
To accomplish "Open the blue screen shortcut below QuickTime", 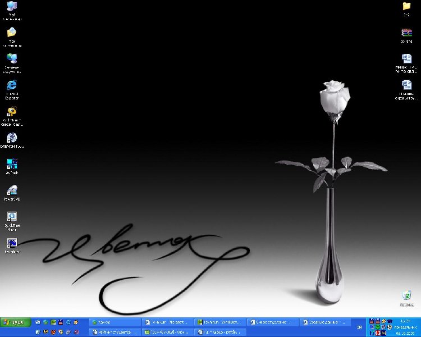I will 12,246.
